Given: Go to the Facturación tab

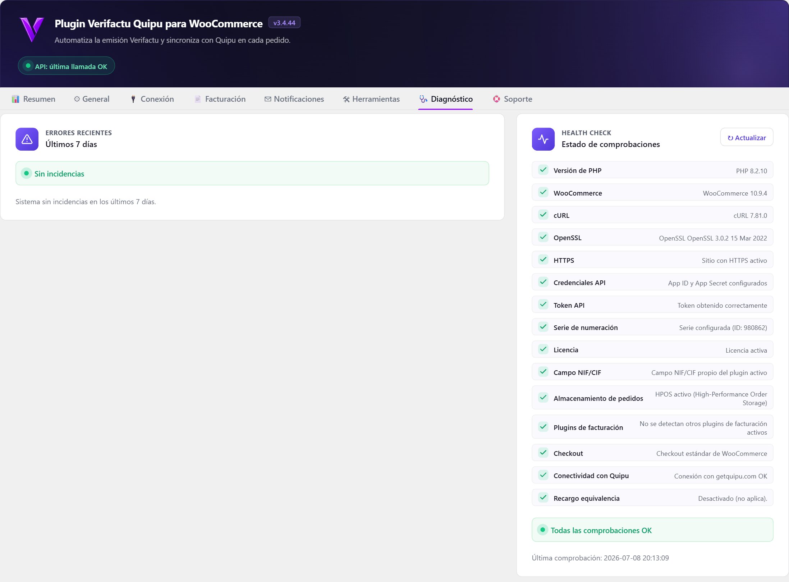Looking at the screenshot, I should [220, 99].
